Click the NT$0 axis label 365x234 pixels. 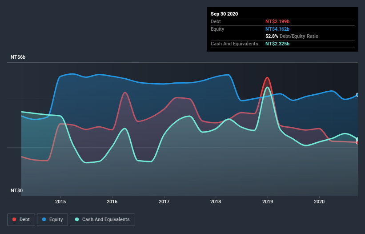[x=17, y=190]
